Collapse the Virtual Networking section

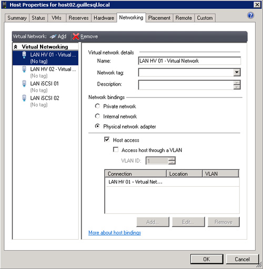pyautogui.click(x=16, y=47)
